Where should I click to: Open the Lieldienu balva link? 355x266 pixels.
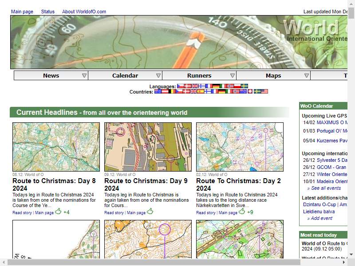pyautogui.click(x=319, y=211)
